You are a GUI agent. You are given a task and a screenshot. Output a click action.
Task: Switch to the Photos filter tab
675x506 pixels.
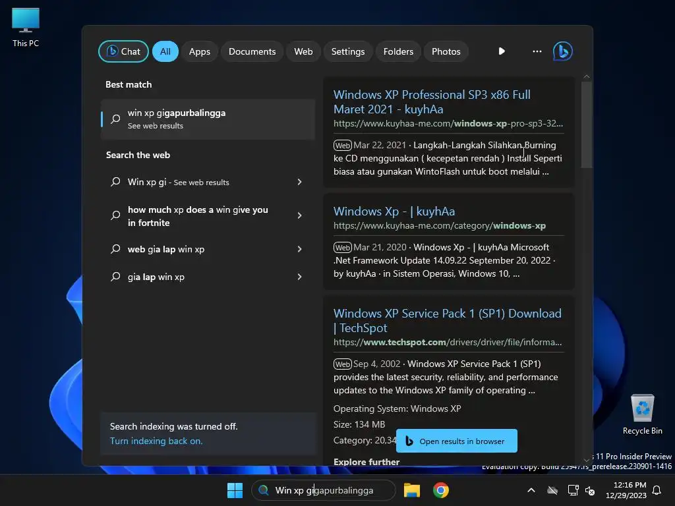[x=446, y=51]
